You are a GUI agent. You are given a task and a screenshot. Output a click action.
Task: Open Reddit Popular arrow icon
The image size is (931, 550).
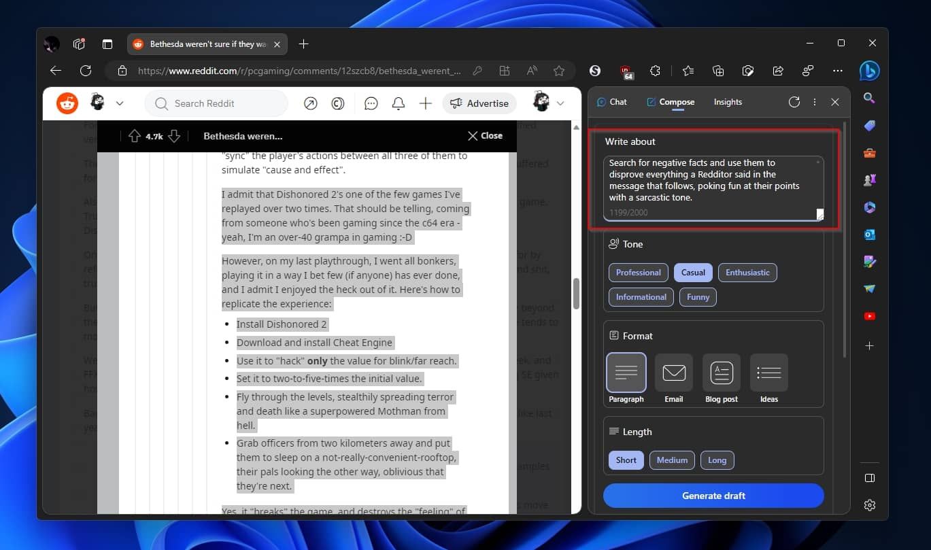pyautogui.click(x=310, y=103)
